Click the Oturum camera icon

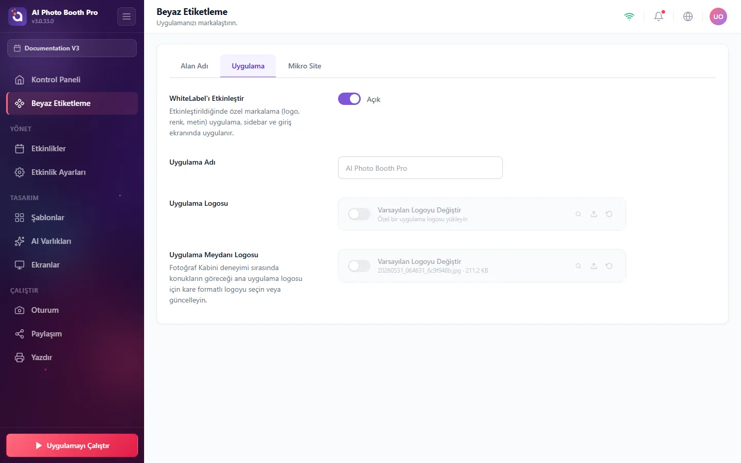pos(20,310)
